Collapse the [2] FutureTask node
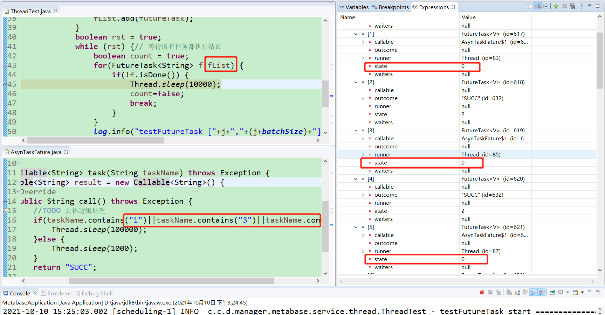Viewport: 605px width, 315px height. tap(356, 82)
